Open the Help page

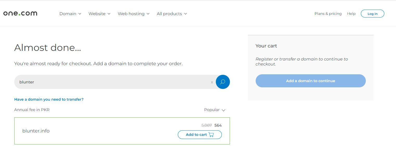(351, 14)
